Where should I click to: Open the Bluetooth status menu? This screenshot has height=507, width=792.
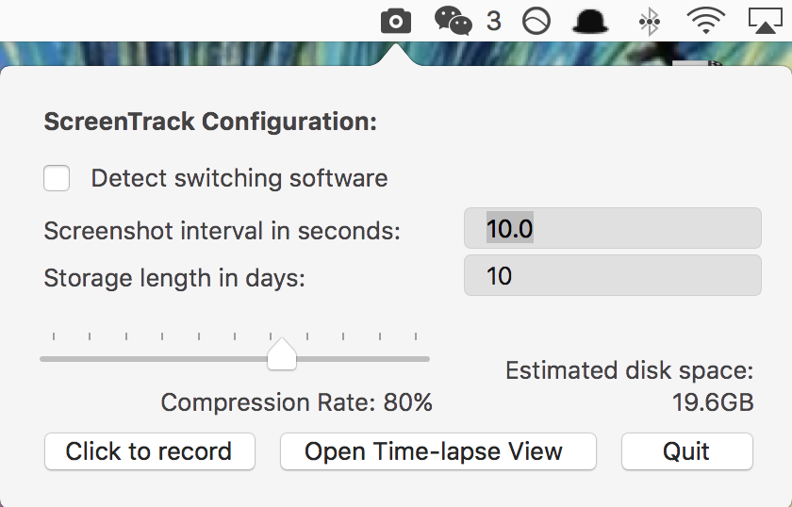coord(649,21)
